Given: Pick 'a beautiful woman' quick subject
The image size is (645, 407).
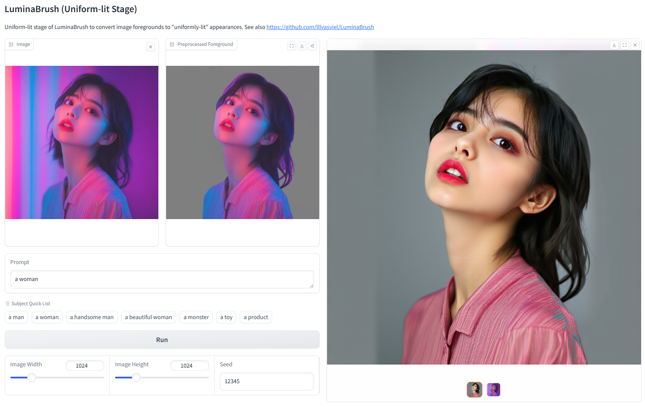Looking at the screenshot, I should point(148,317).
